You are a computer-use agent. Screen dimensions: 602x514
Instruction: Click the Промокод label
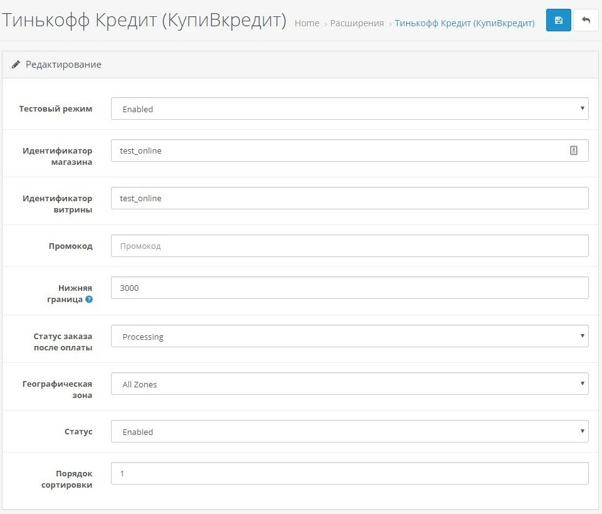point(71,246)
